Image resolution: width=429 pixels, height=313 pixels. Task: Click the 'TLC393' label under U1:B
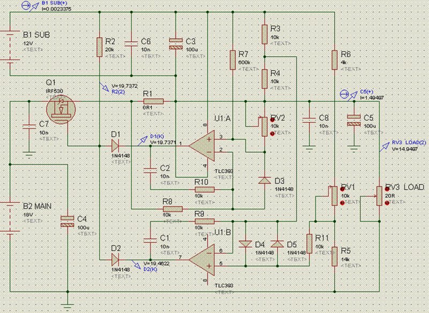[224, 285]
